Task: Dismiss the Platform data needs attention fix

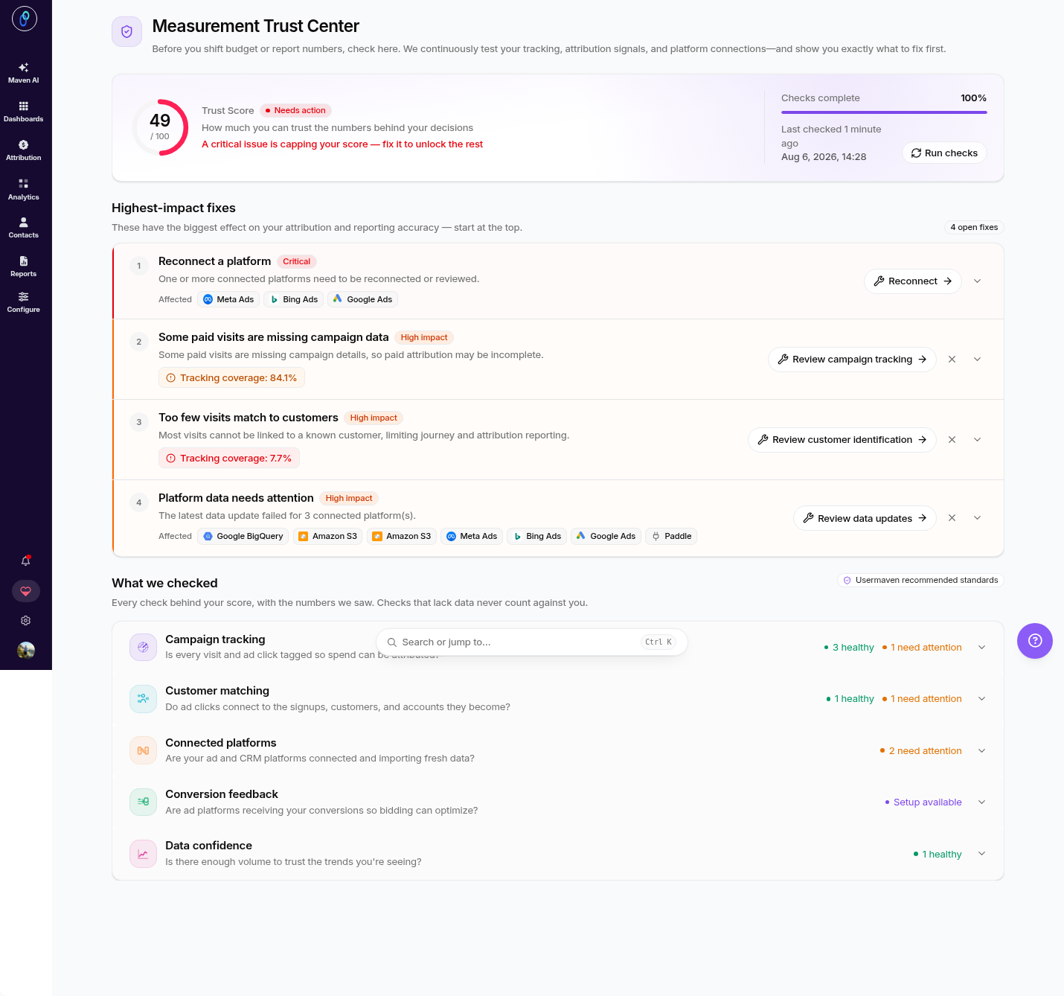Action: point(952,518)
